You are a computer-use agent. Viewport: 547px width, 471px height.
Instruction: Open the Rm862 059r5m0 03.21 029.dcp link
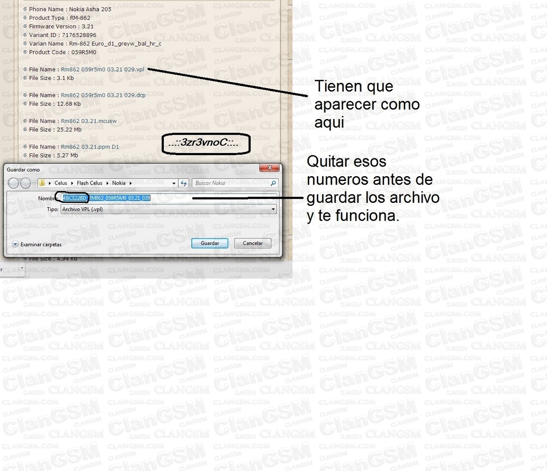click(x=103, y=95)
